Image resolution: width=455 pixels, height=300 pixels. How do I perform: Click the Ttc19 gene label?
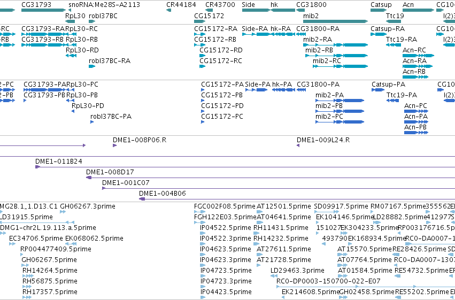pos(395,16)
